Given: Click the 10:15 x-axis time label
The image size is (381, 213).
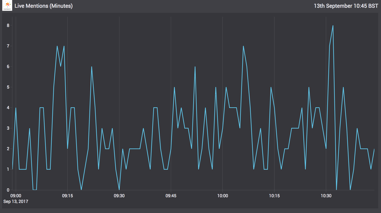Looking at the screenshot, I should coord(274,196).
